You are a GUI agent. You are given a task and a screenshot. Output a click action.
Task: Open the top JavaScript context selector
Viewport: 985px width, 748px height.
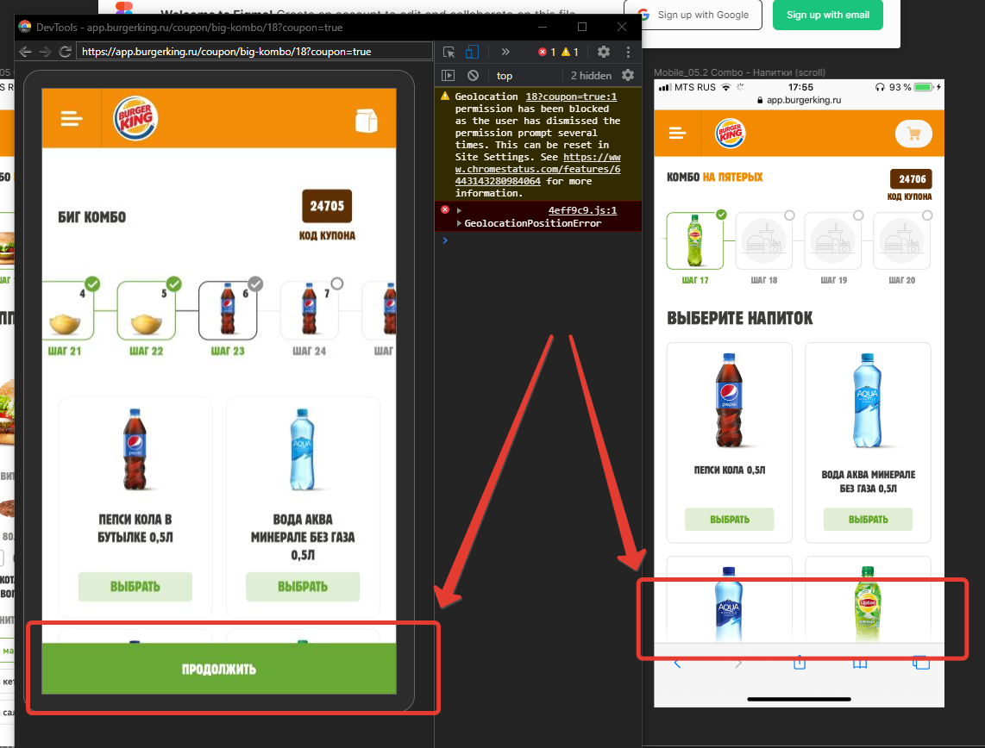[505, 76]
